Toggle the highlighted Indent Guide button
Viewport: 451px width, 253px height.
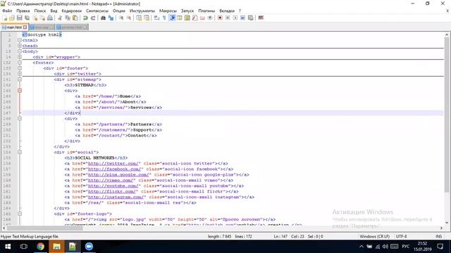click(172, 18)
